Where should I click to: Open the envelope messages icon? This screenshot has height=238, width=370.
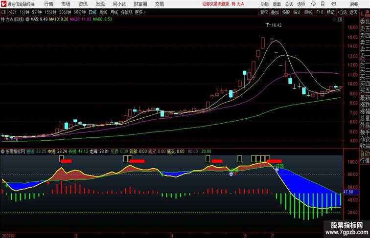click(334, 4)
